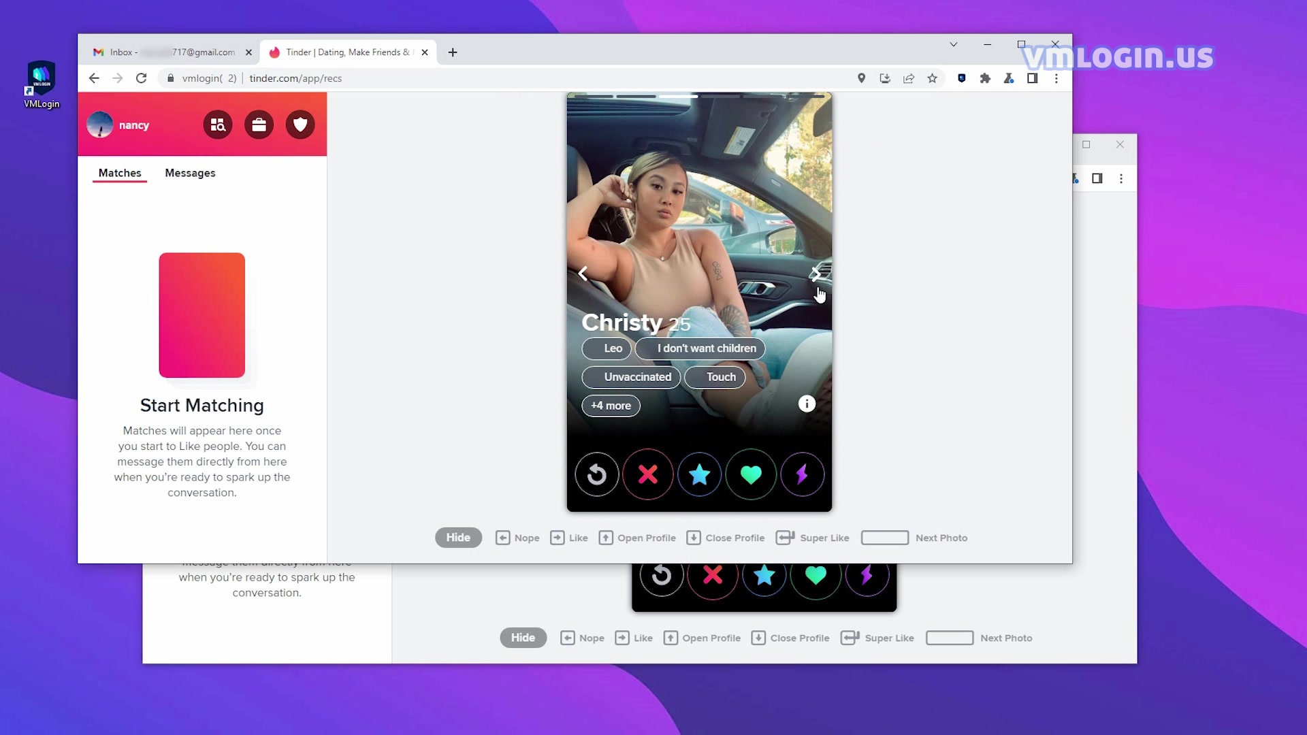Open the Extensions puzzle icon
1307x735 pixels.
click(985, 78)
